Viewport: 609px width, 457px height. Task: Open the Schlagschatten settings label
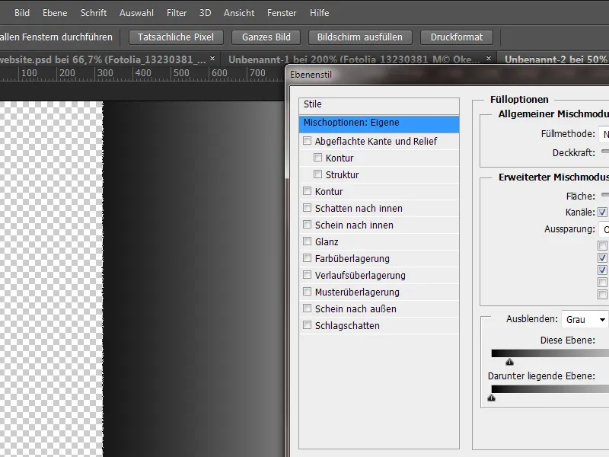click(x=347, y=326)
